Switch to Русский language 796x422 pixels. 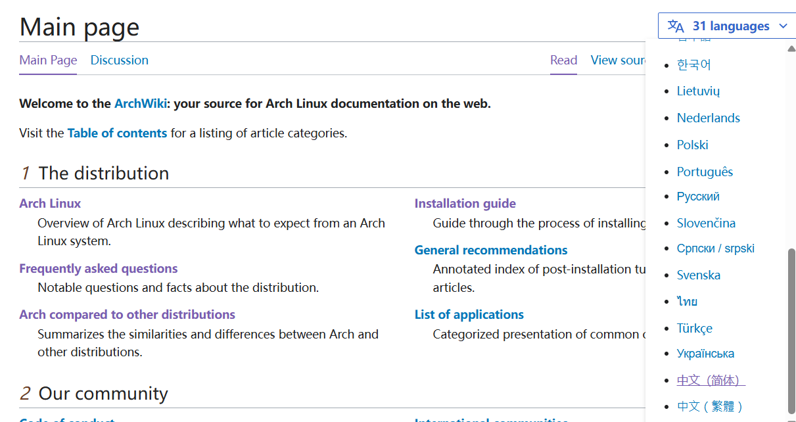click(x=698, y=197)
